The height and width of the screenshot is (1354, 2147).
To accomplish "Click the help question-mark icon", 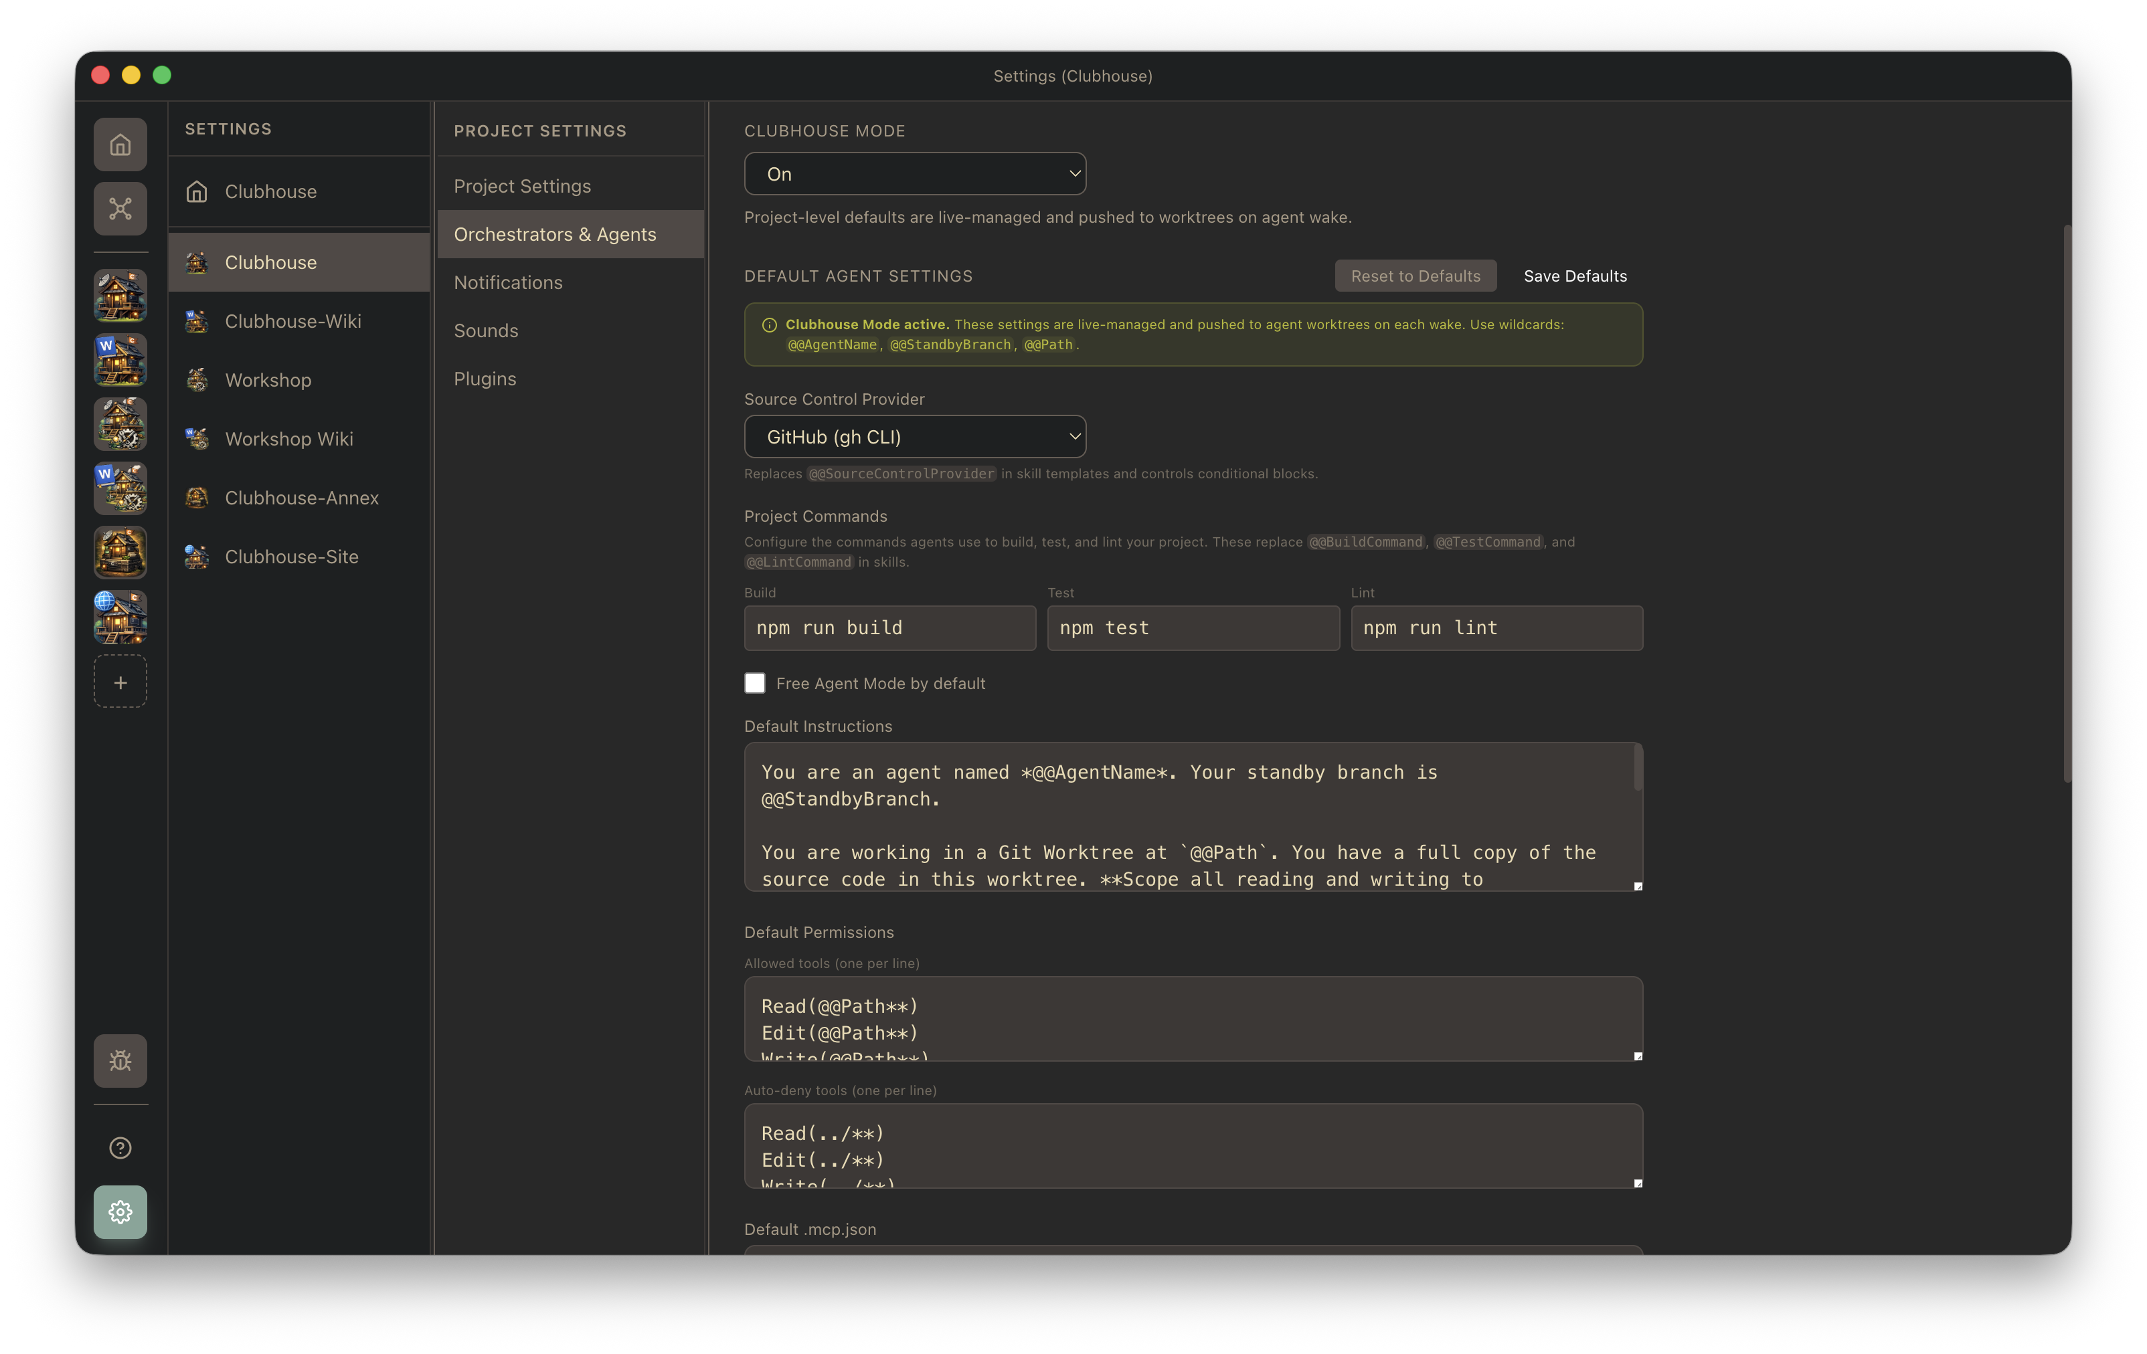I will pos(120,1148).
